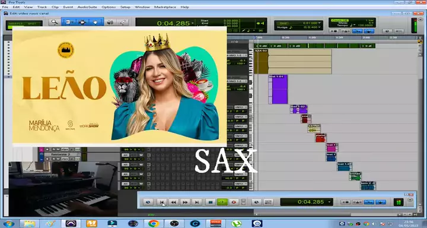Click the Rewind transport button
This screenshot has width=427, height=228.
click(x=173, y=202)
